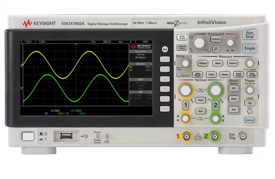Click the round Back softkey
This screenshot has height=179, width=275.
165,49
